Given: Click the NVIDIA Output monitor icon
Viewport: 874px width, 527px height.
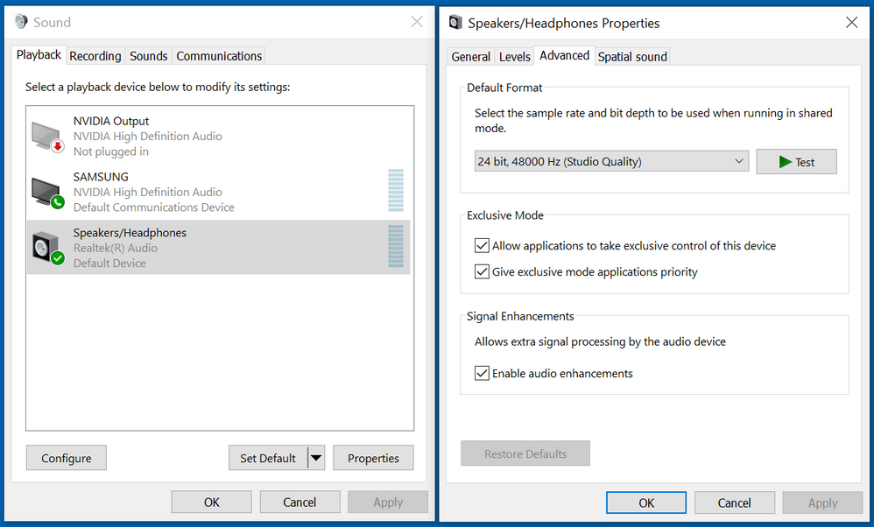Looking at the screenshot, I should 48,137.
